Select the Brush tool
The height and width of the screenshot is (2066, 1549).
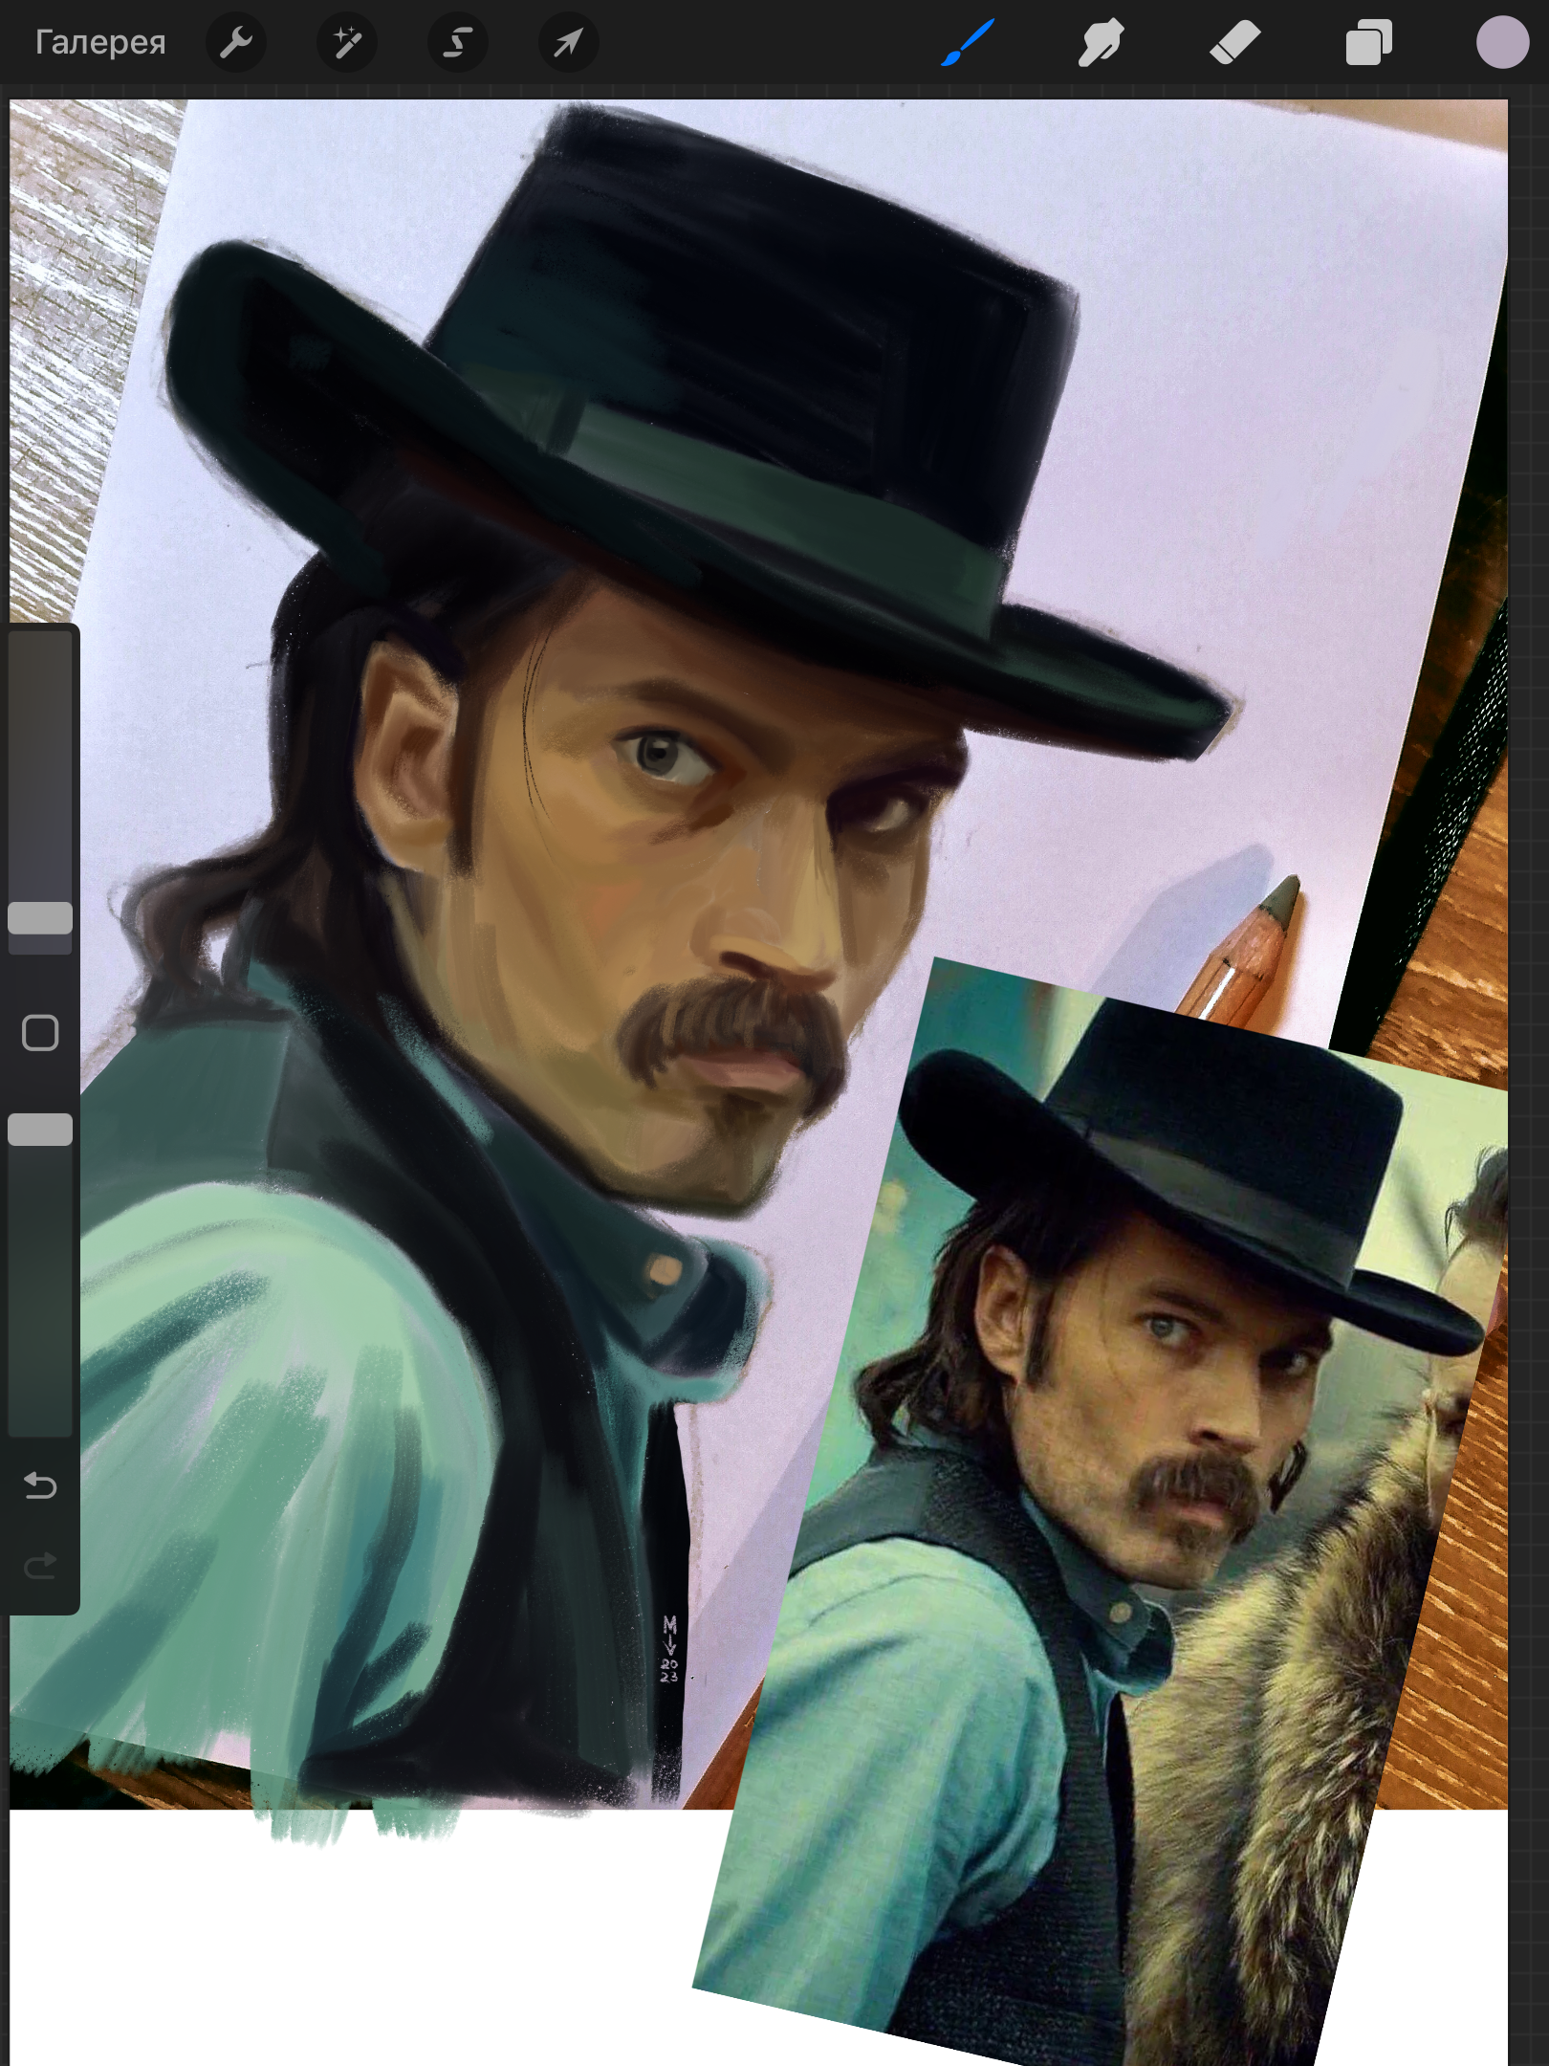(x=967, y=43)
